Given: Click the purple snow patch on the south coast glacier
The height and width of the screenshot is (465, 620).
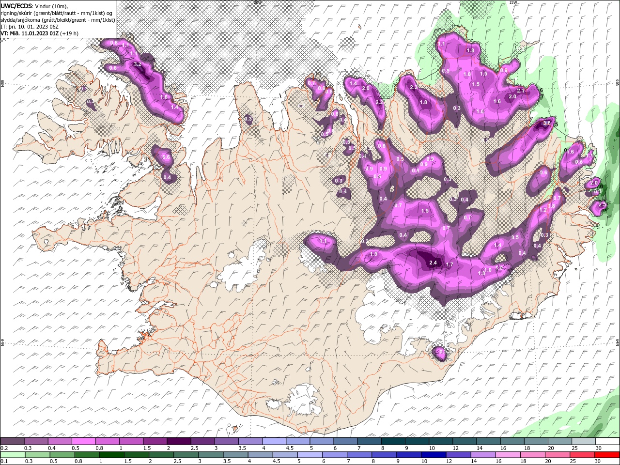Looking at the screenshot, I should (440, 353).
